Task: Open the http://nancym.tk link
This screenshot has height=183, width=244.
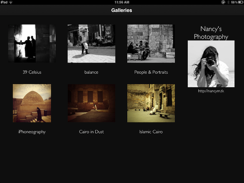Action: pyautogui.click(x=211, y=91)
